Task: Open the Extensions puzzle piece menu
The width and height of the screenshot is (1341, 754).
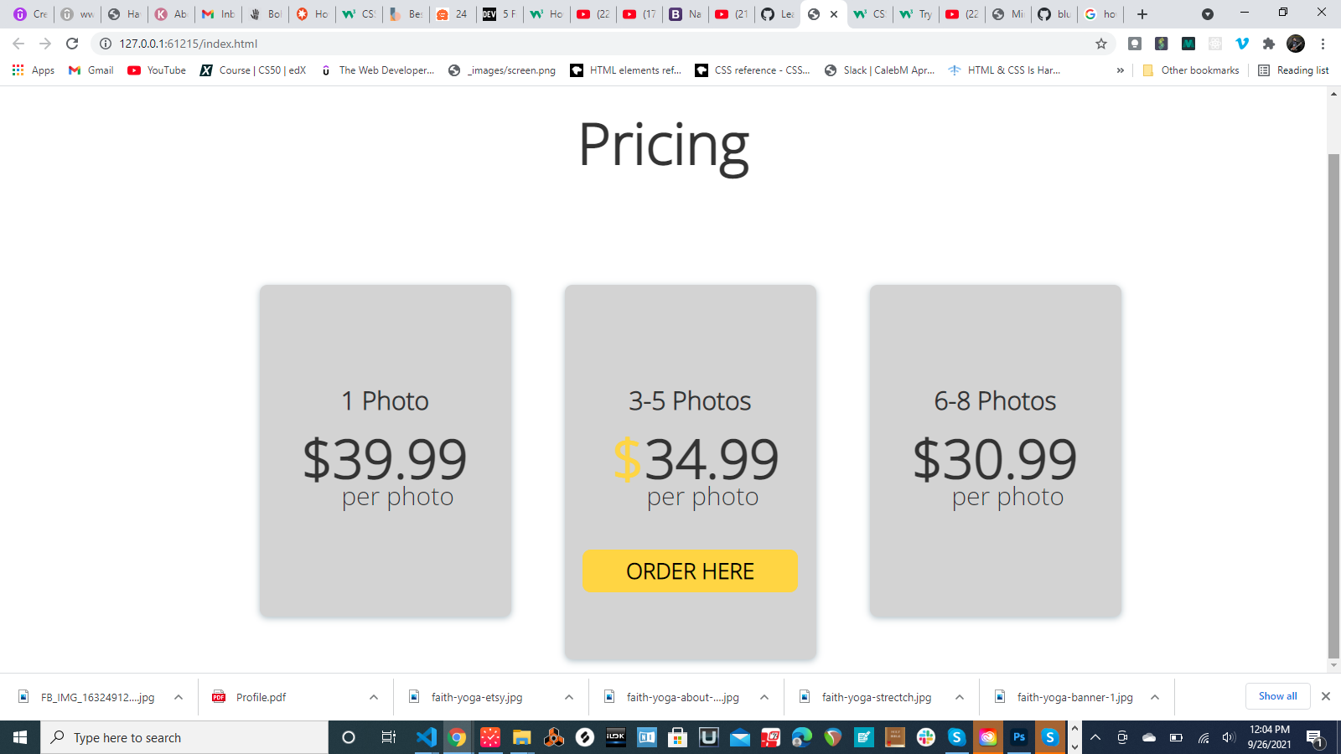Action: point(1270,44)
